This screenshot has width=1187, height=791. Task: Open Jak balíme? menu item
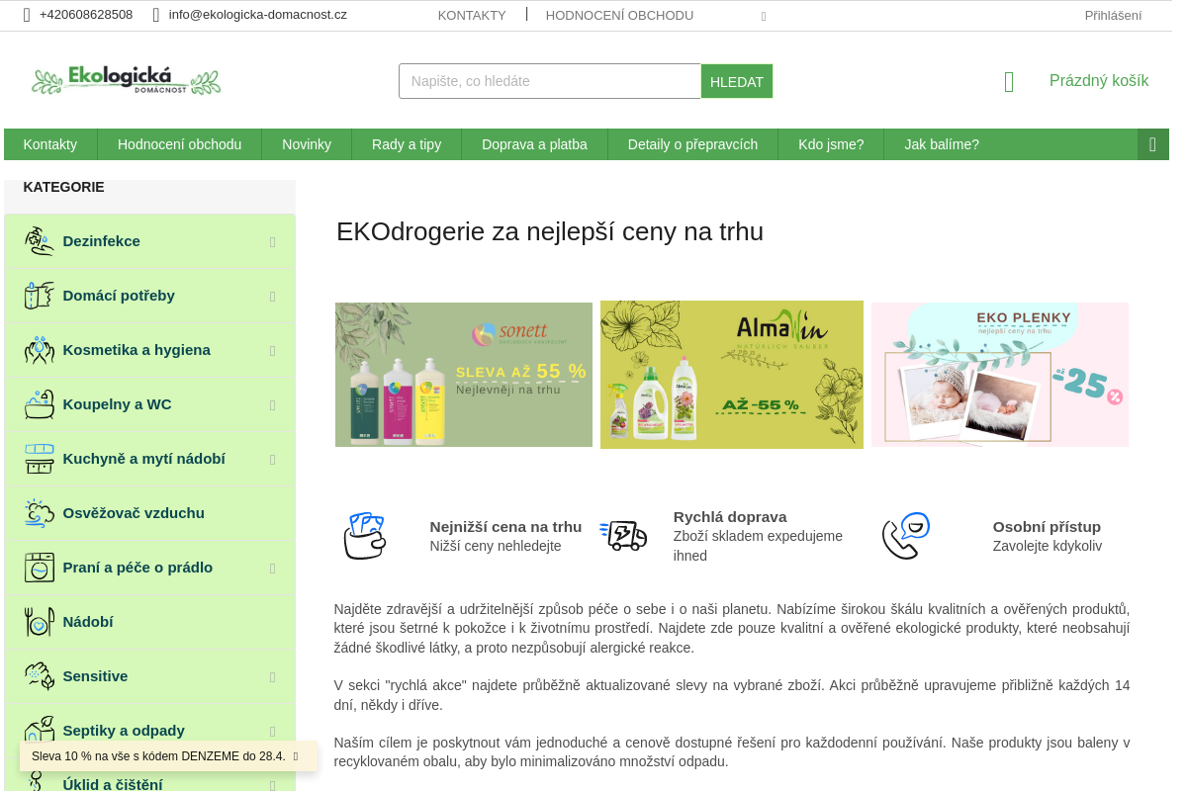[x=942, y=144]
